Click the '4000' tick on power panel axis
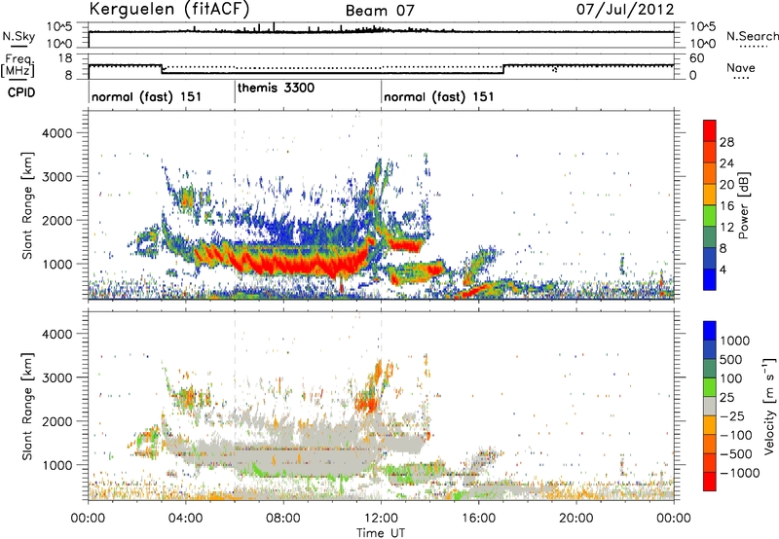The height and width of the screenshot is (539, 779). (x=57, y=133)
